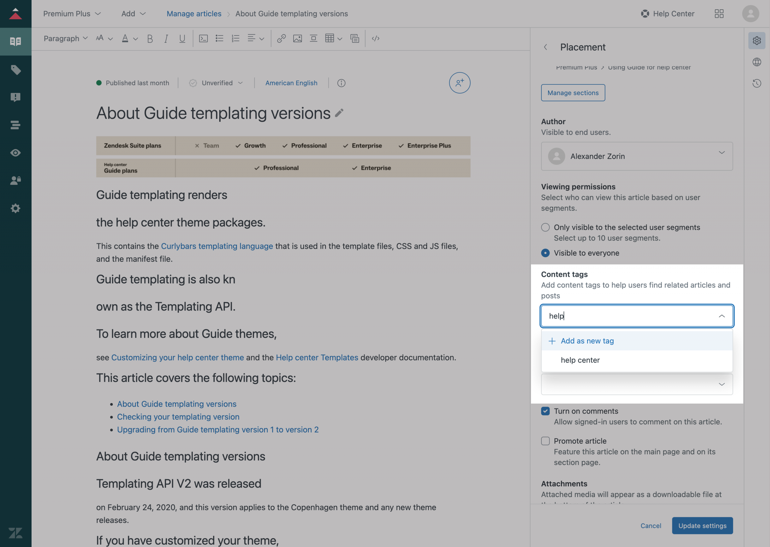Toggle italic formatting
770x547 pixels.
(166, 39)
